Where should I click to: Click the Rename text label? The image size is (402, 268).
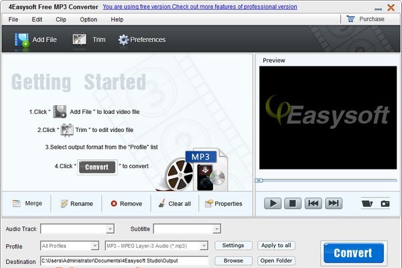coord(82,204)
